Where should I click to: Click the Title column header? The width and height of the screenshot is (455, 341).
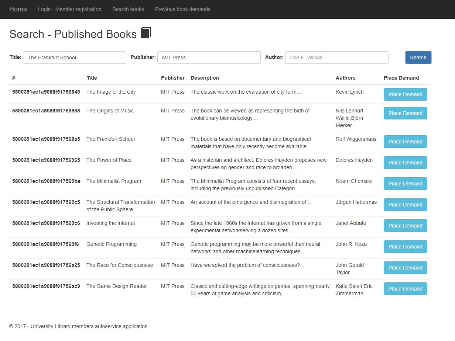tap(92, 78)
